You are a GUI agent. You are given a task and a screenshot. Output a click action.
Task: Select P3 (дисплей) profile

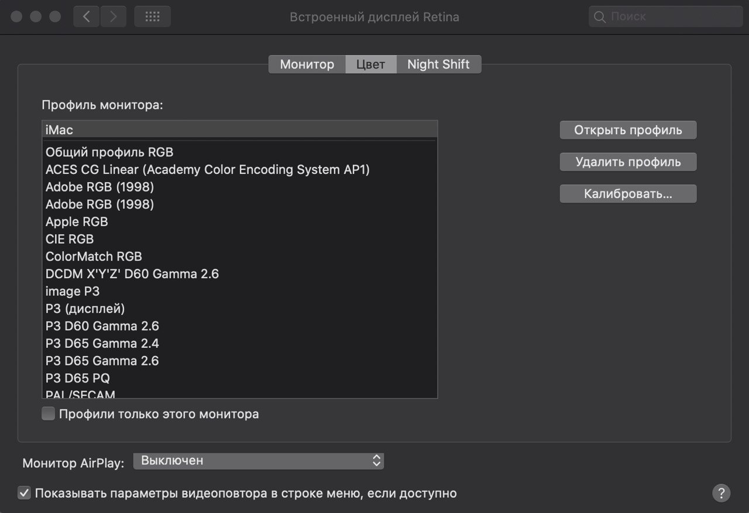click(x=240, y=309)
